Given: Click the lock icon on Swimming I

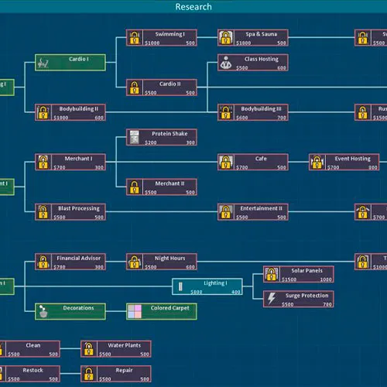Looking at the screenshot, I should [x=135, y=38].
